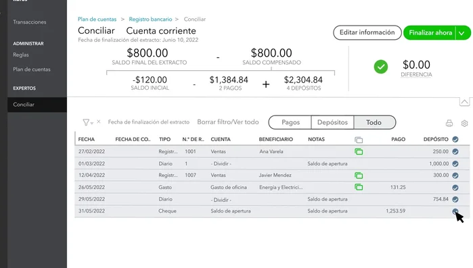Open attachment icon for Javier Mendez row
473x268 pixels.
359,176
